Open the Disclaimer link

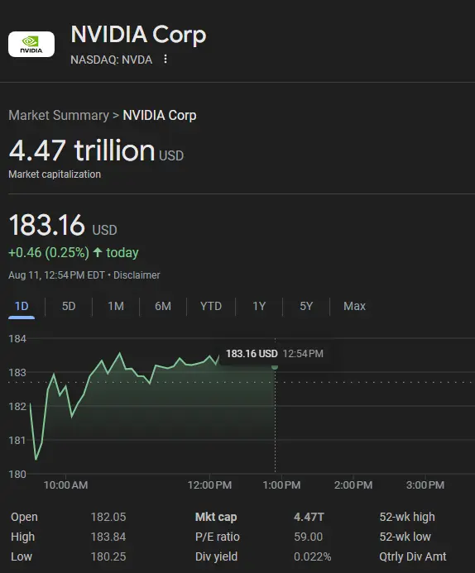[x=137, y=275]
